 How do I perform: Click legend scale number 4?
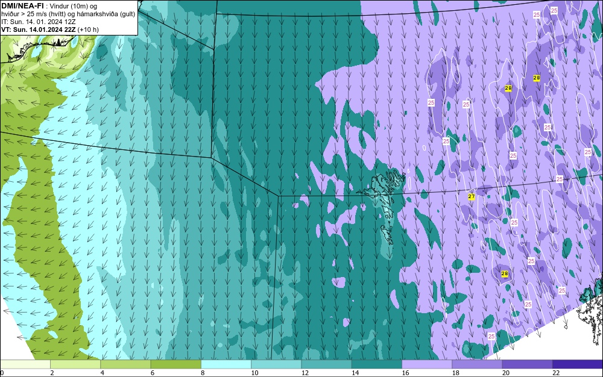pyautogui.click(x=103, y=373)
